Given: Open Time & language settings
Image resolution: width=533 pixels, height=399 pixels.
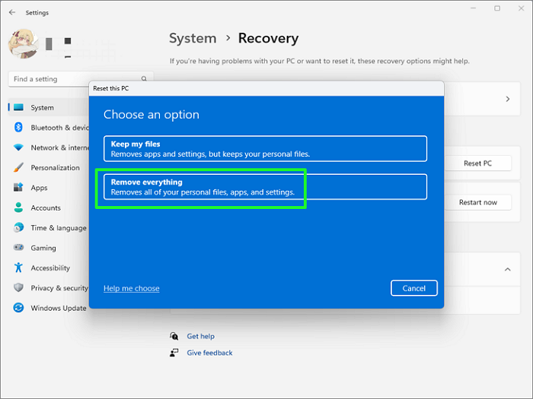Looking at the screenshot, I should tap(58, 228).
